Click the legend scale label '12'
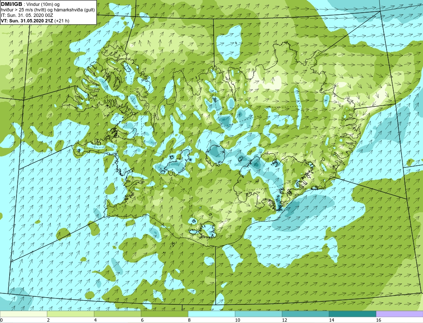The height and width of the screenshot is (323, 423). click(285, 320)
